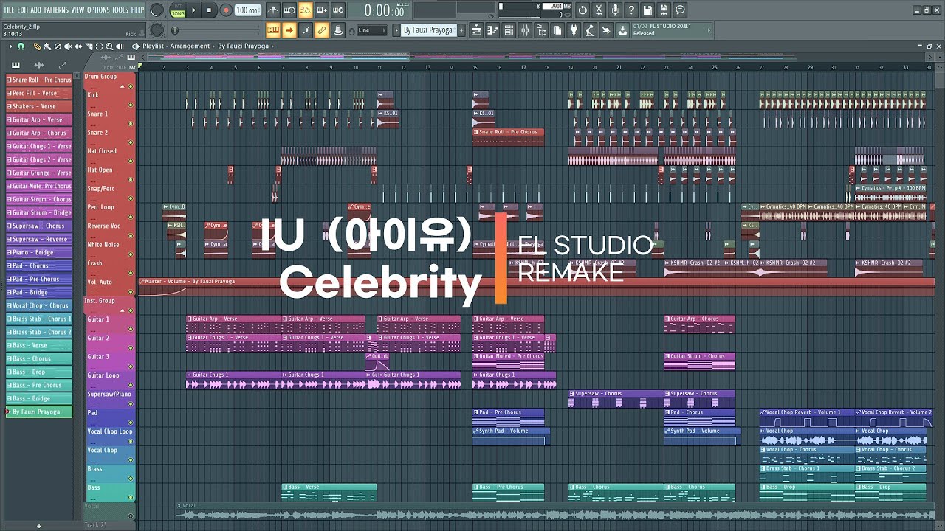Open the PATTERNS menu
The image size is (945, 531).
[56, 10]
